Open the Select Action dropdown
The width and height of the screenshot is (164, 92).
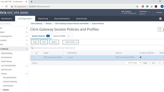[71, 42]
